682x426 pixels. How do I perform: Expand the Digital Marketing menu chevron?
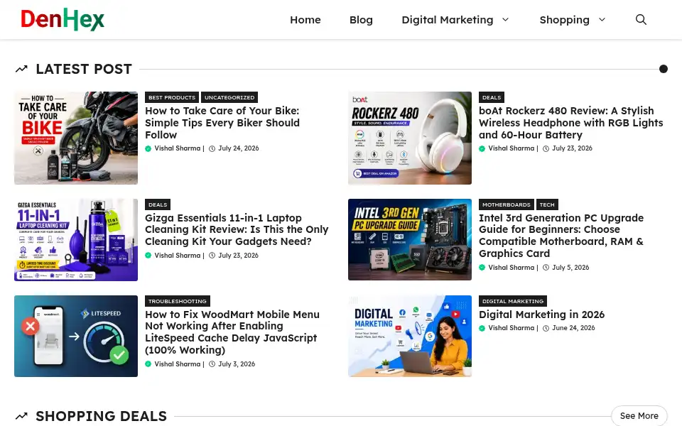tap(505, 20)
